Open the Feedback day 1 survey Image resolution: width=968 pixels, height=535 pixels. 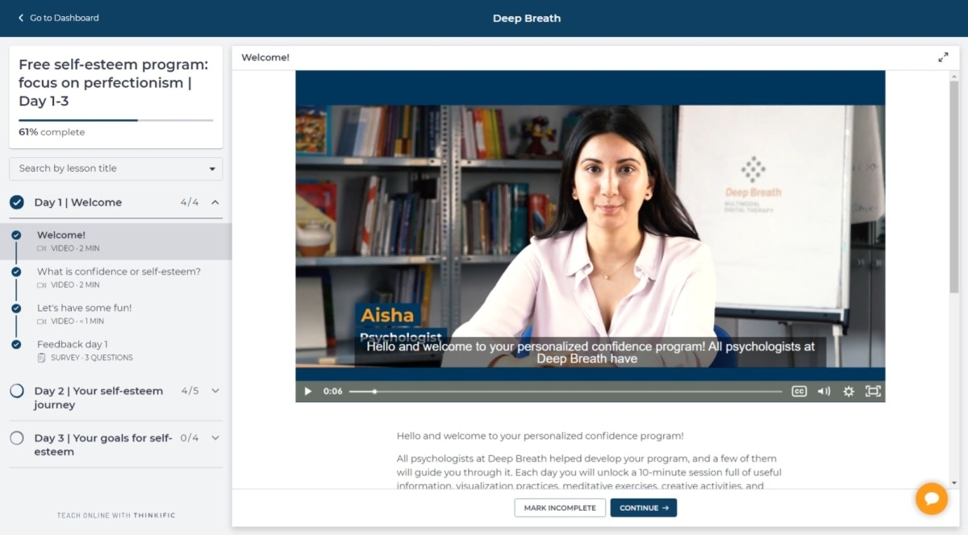pyautogui.click(x=115, y=350)
